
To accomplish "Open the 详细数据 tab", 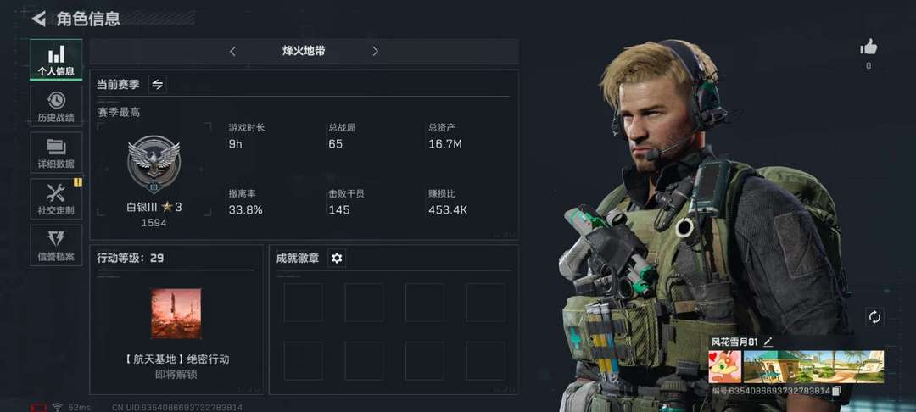I will coord(56,153).
